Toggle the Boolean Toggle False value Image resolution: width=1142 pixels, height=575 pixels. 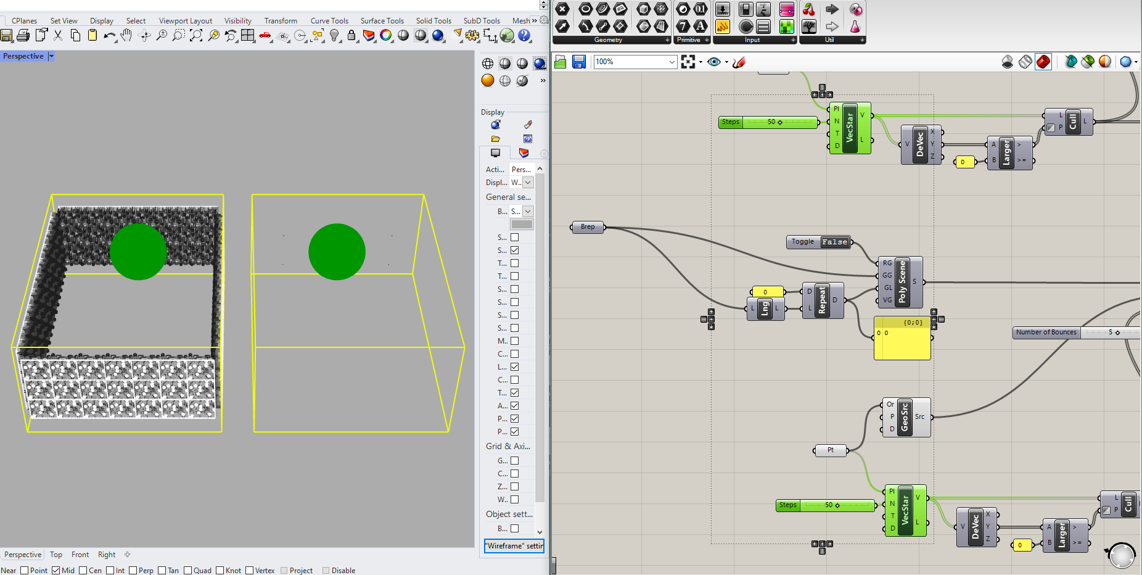(835, 242)
